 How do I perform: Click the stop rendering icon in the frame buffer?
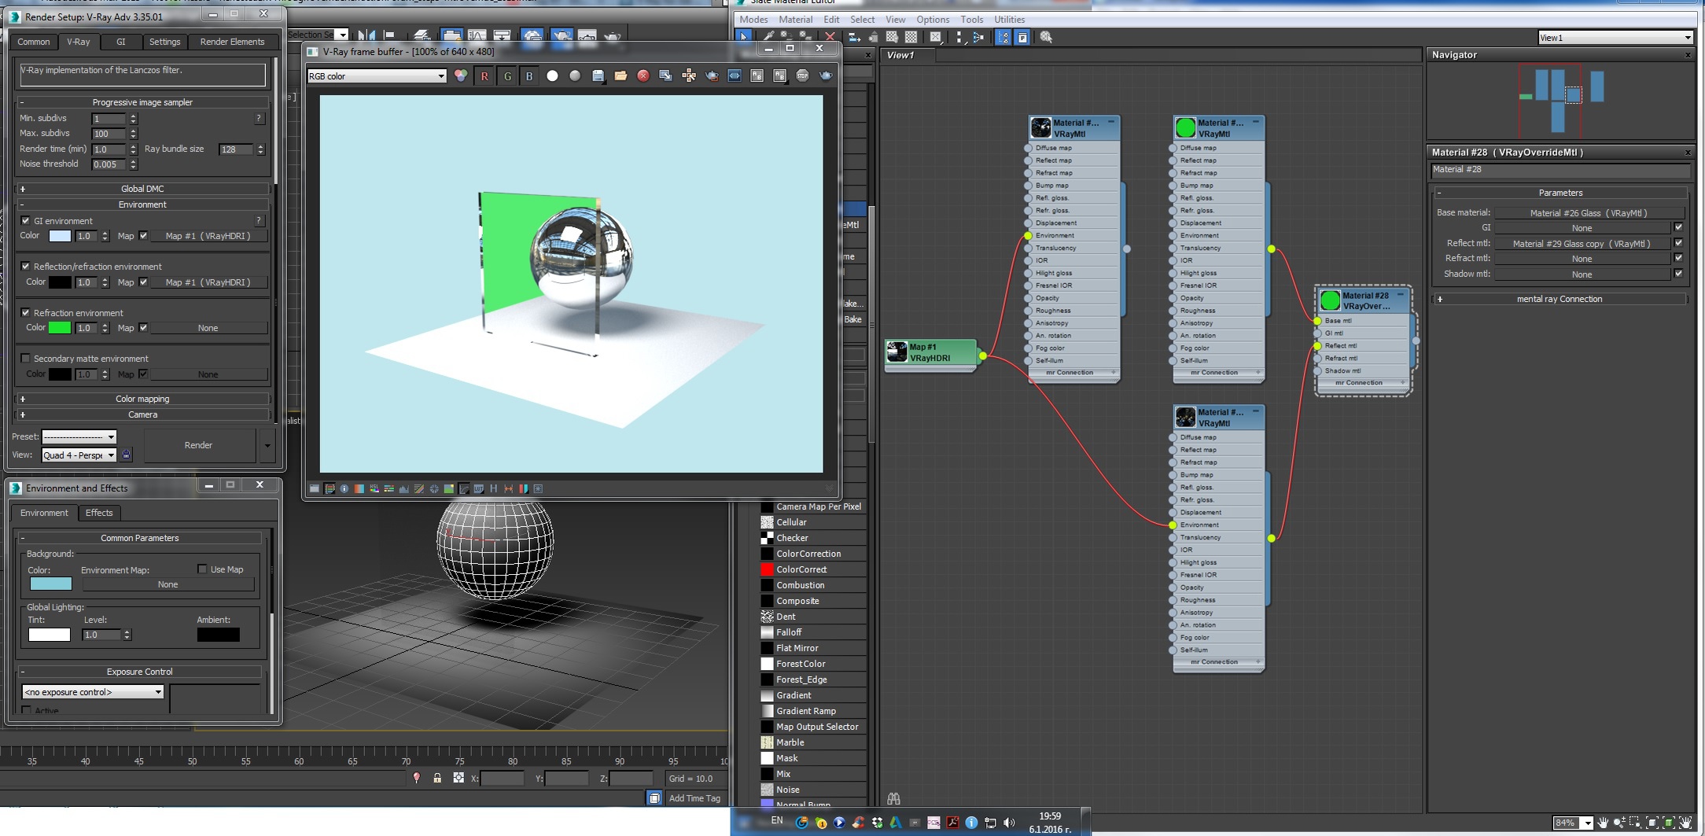click(802, 76)
